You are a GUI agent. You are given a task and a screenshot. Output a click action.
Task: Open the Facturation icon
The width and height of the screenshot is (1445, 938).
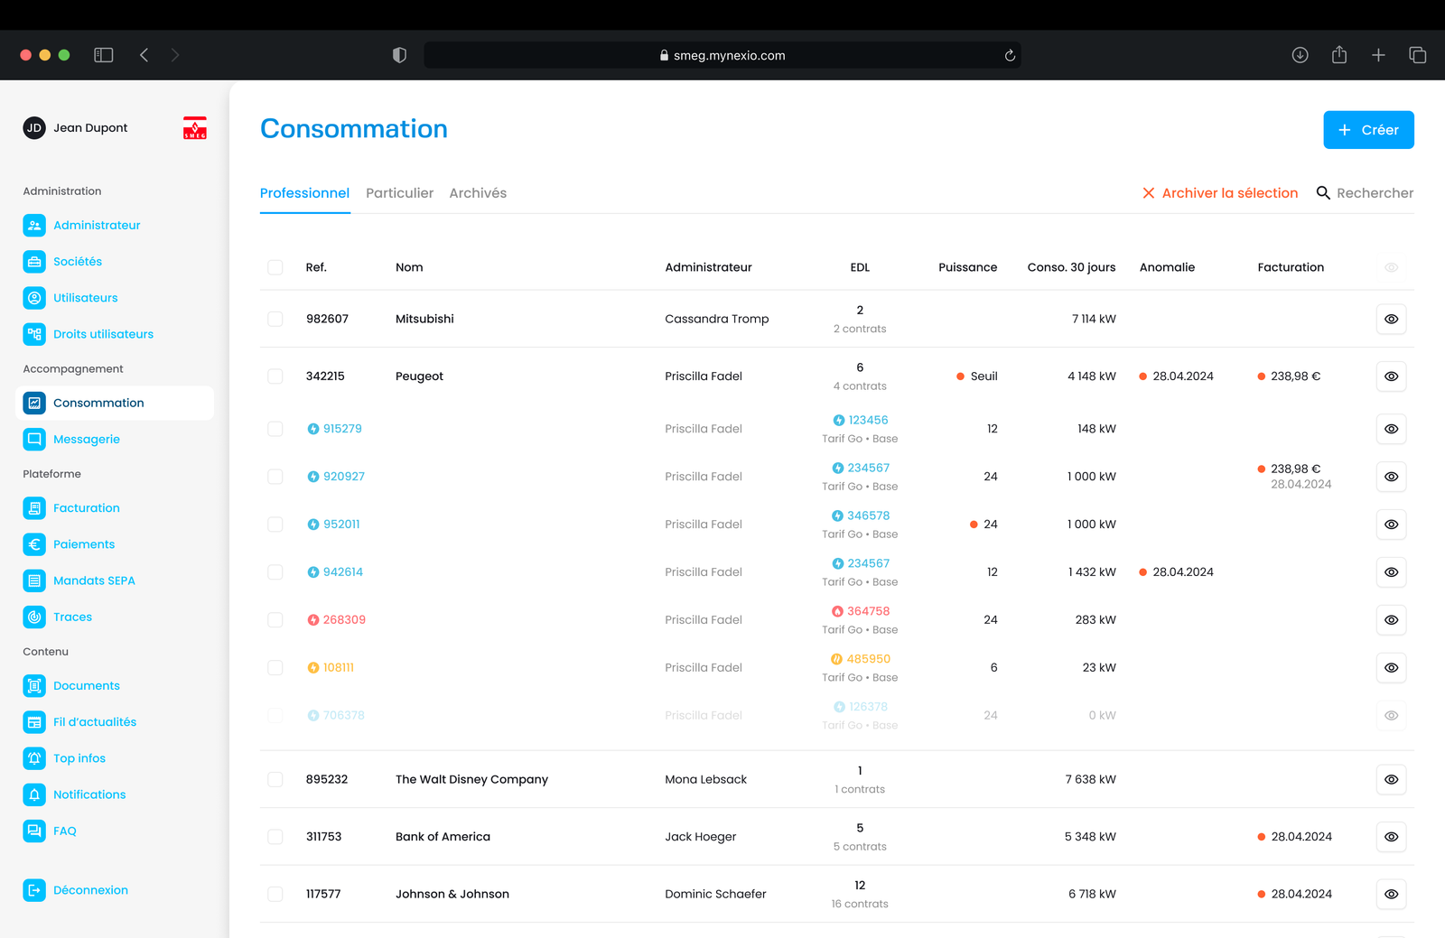[x=34, y=508]
